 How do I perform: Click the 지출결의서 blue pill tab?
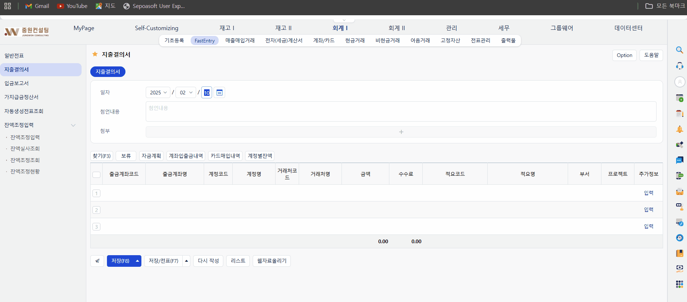108,72
